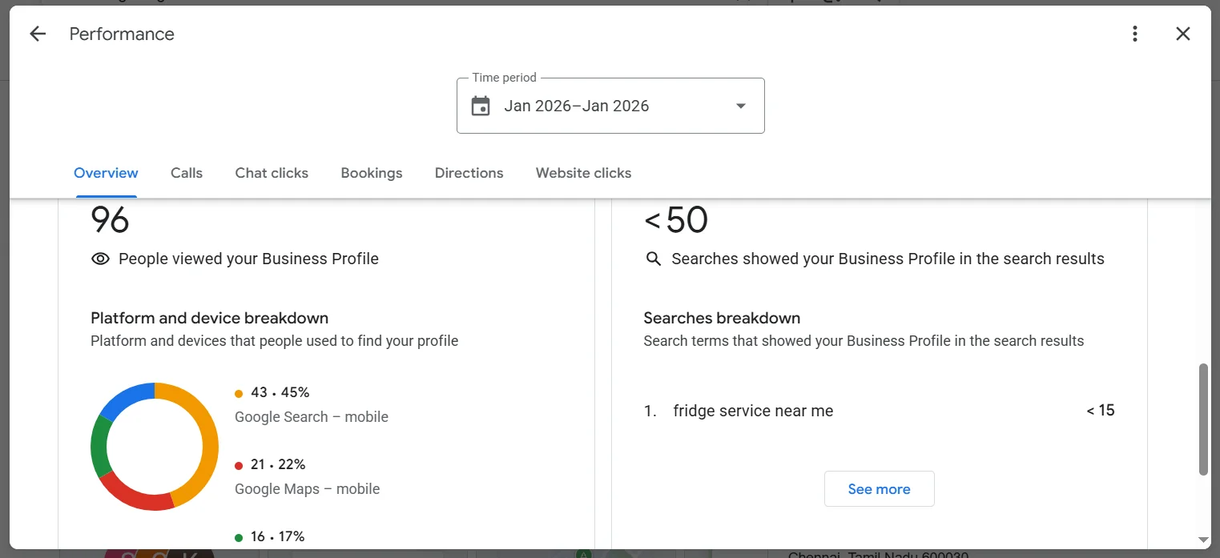
Task: Click 'People viewed your Business Profile' text
Action: [x=248, y=259]
